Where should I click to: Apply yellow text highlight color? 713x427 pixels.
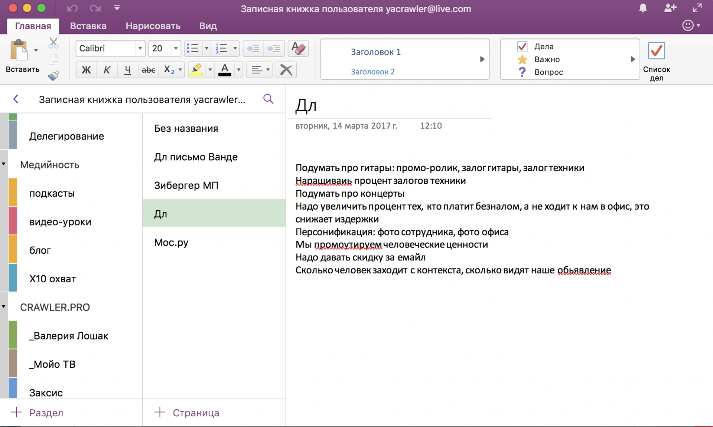(x=196, y=70)
